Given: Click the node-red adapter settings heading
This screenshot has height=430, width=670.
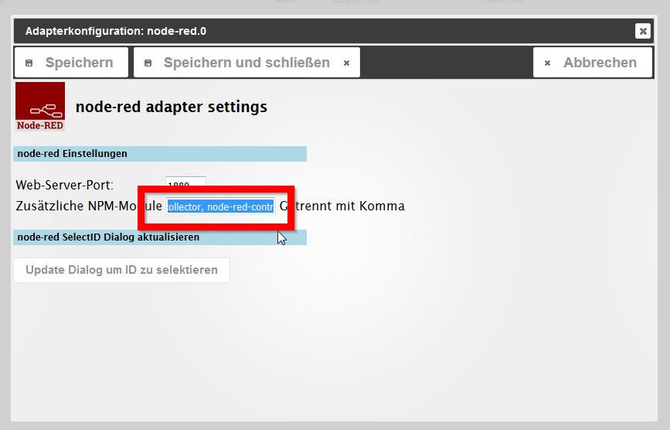Looking at the screenshot, I should 172,107.
